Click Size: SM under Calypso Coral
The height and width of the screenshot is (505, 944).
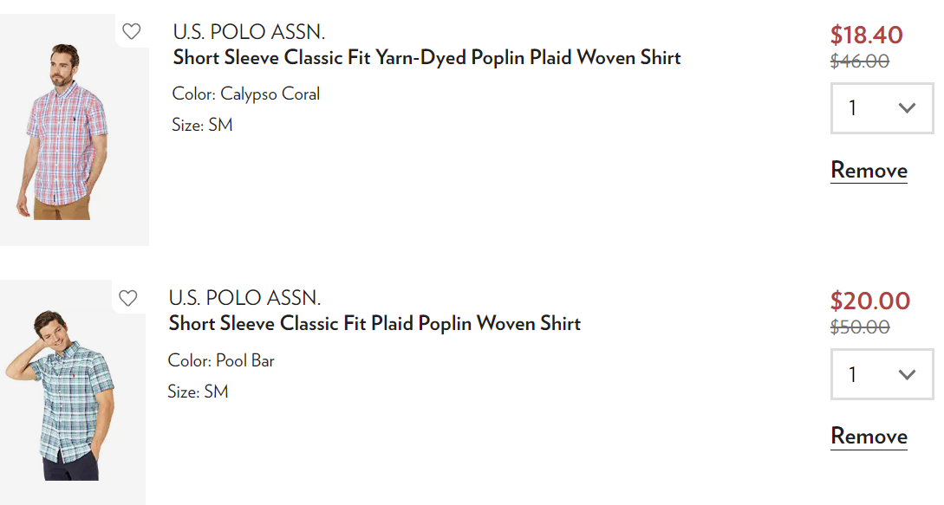(202, 125)
